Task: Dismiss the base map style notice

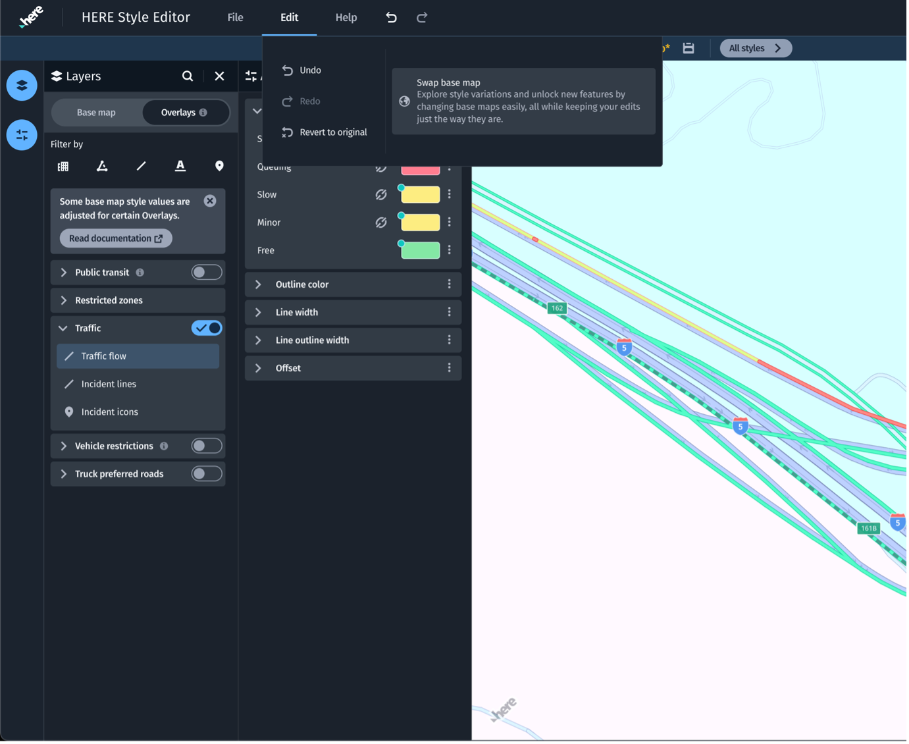Action: (x=210, y=201)
